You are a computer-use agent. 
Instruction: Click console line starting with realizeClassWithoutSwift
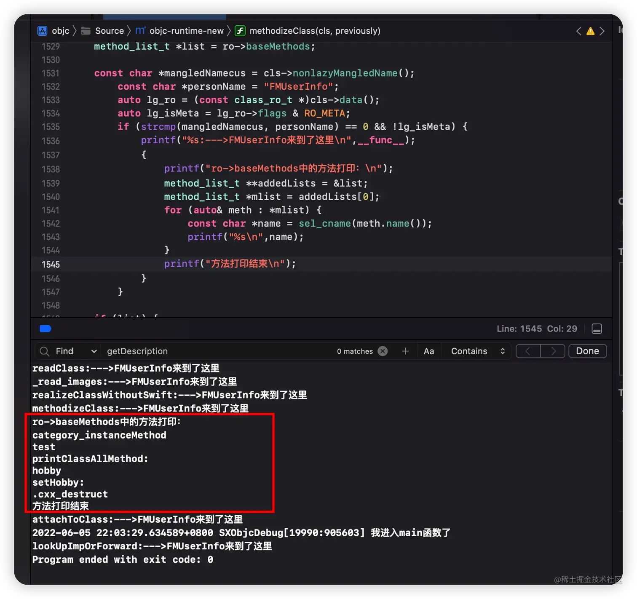point(169,395)
